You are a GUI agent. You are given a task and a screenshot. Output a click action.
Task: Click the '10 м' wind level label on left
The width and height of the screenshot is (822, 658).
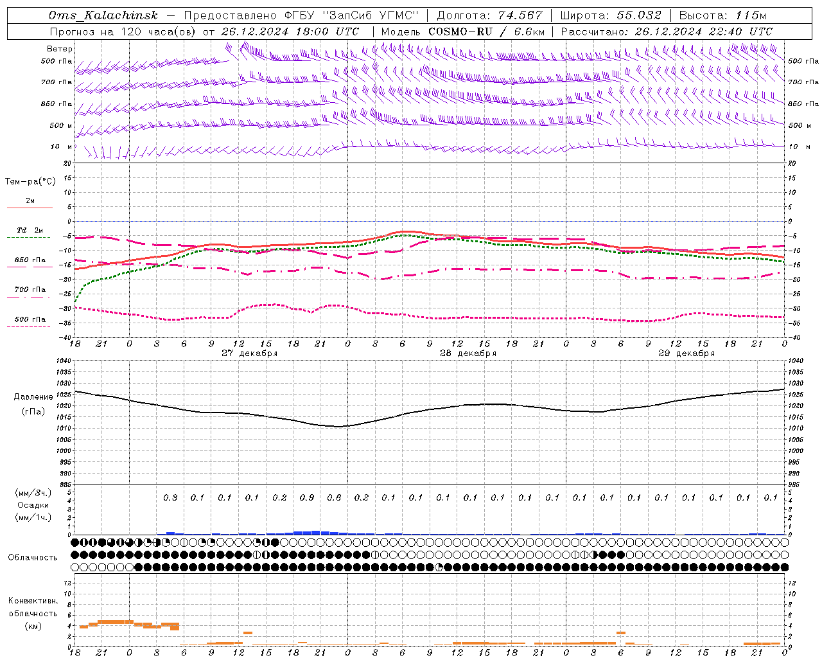tap(62, 147)
